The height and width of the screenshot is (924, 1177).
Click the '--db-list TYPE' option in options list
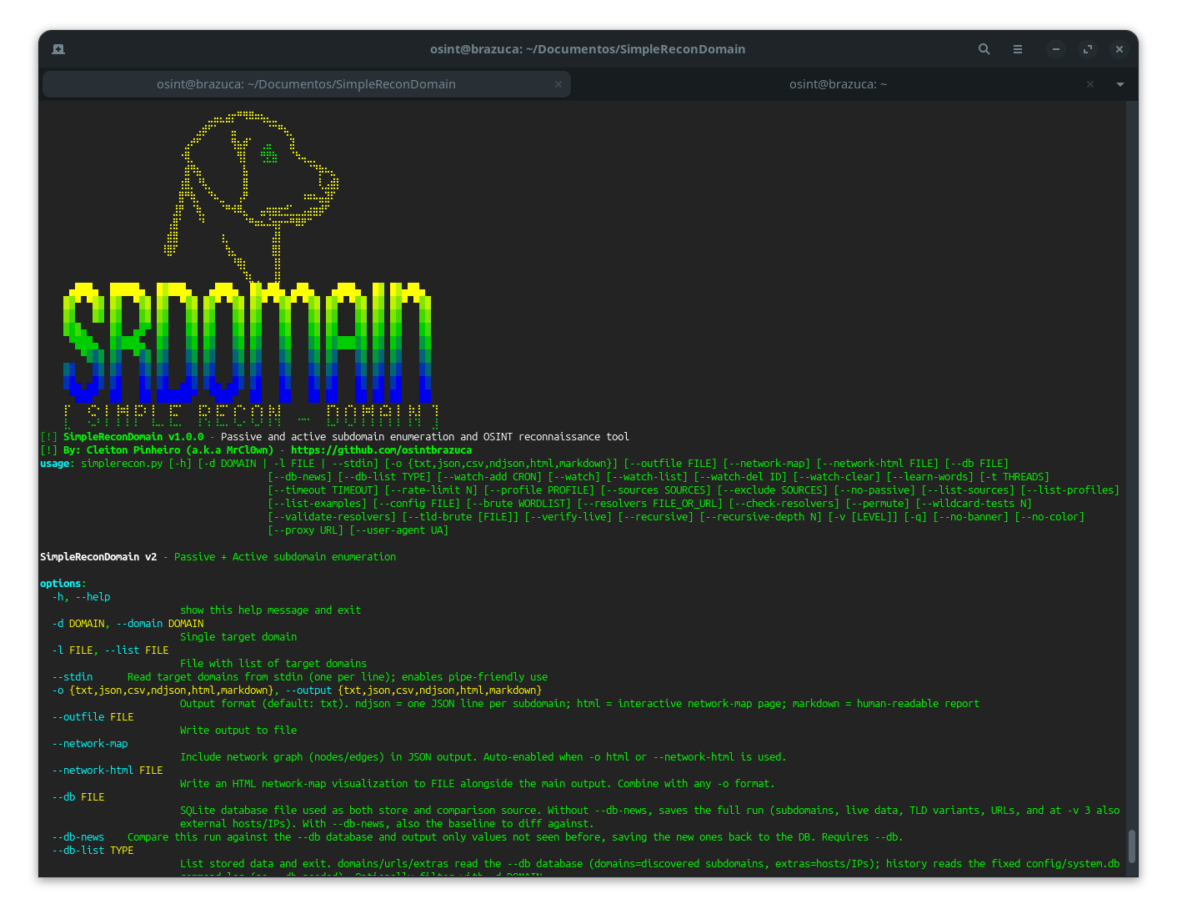[x=93, y=851]
